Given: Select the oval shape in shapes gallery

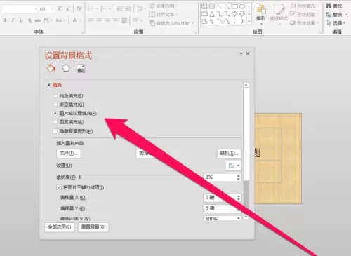Looking at the screenshot, I should coord(242,6).
